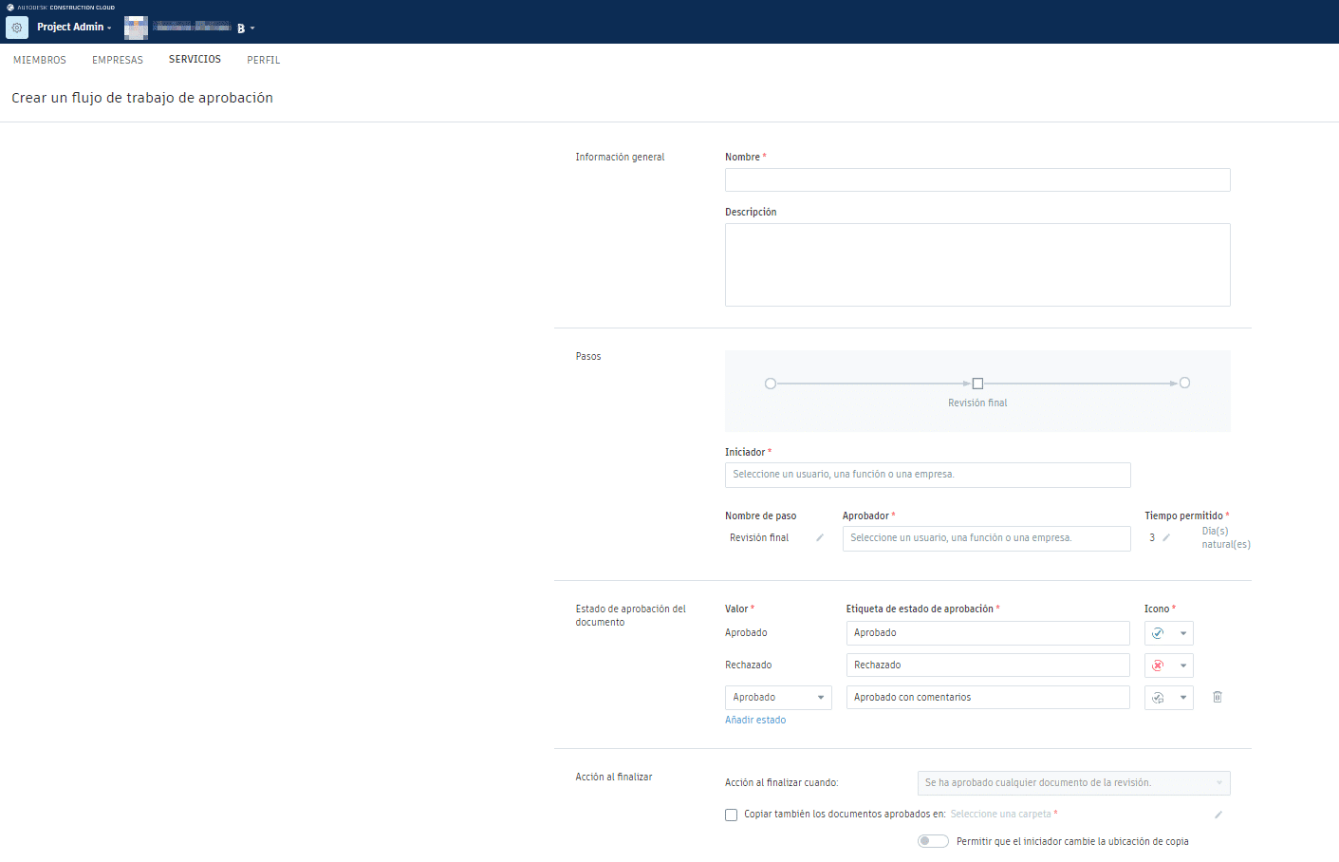
Task: Click the Iniciador selection field
Action: click(x=927, y=475)
